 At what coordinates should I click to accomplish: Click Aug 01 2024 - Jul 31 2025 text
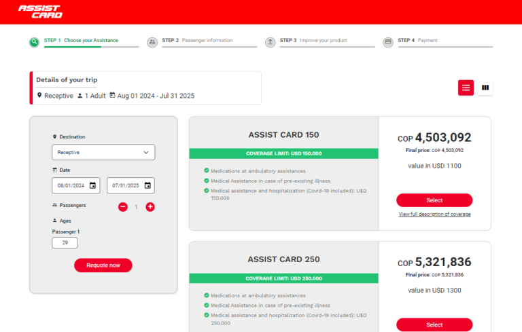pyautogui.click(x=156, y=96)
